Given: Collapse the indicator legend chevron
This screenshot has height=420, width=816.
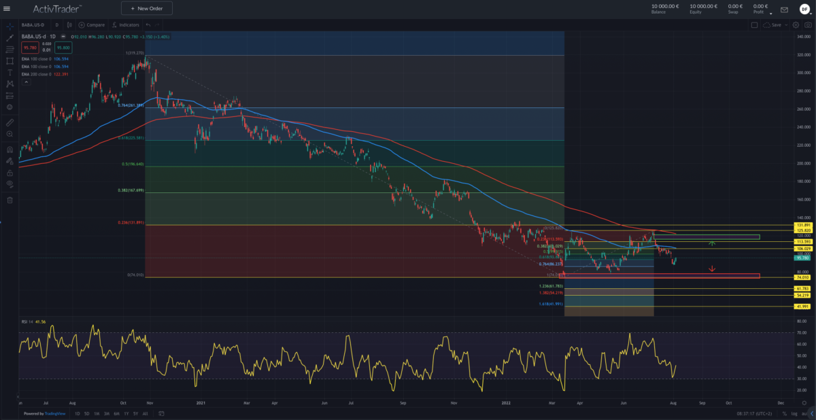Looking at the screenshot, I should (x=27, y=82).
